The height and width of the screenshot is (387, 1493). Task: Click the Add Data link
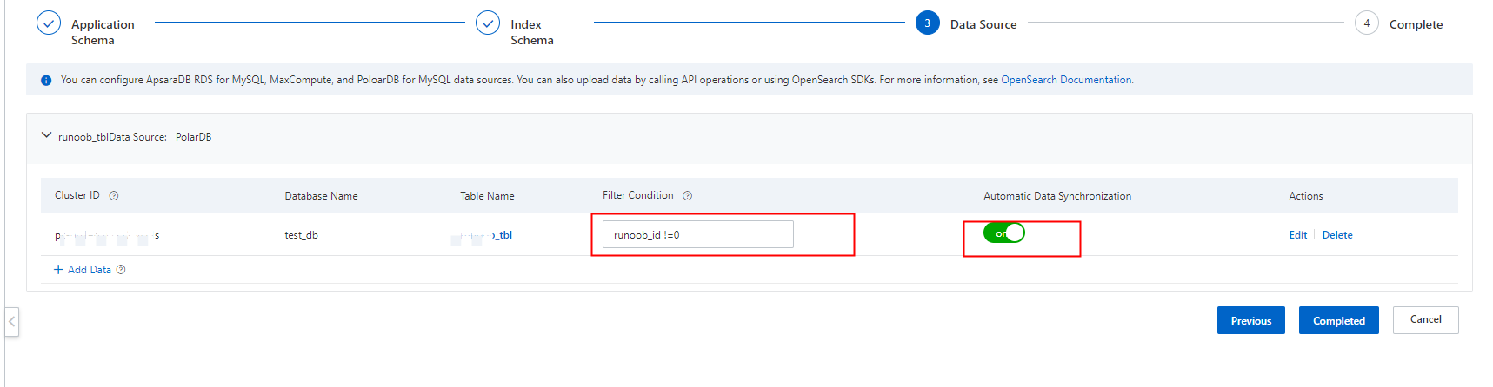click(x=90, y=270)
